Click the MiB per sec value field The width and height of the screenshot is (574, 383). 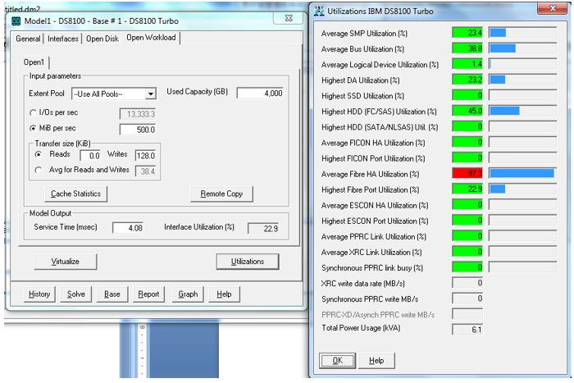pos(138,130)
